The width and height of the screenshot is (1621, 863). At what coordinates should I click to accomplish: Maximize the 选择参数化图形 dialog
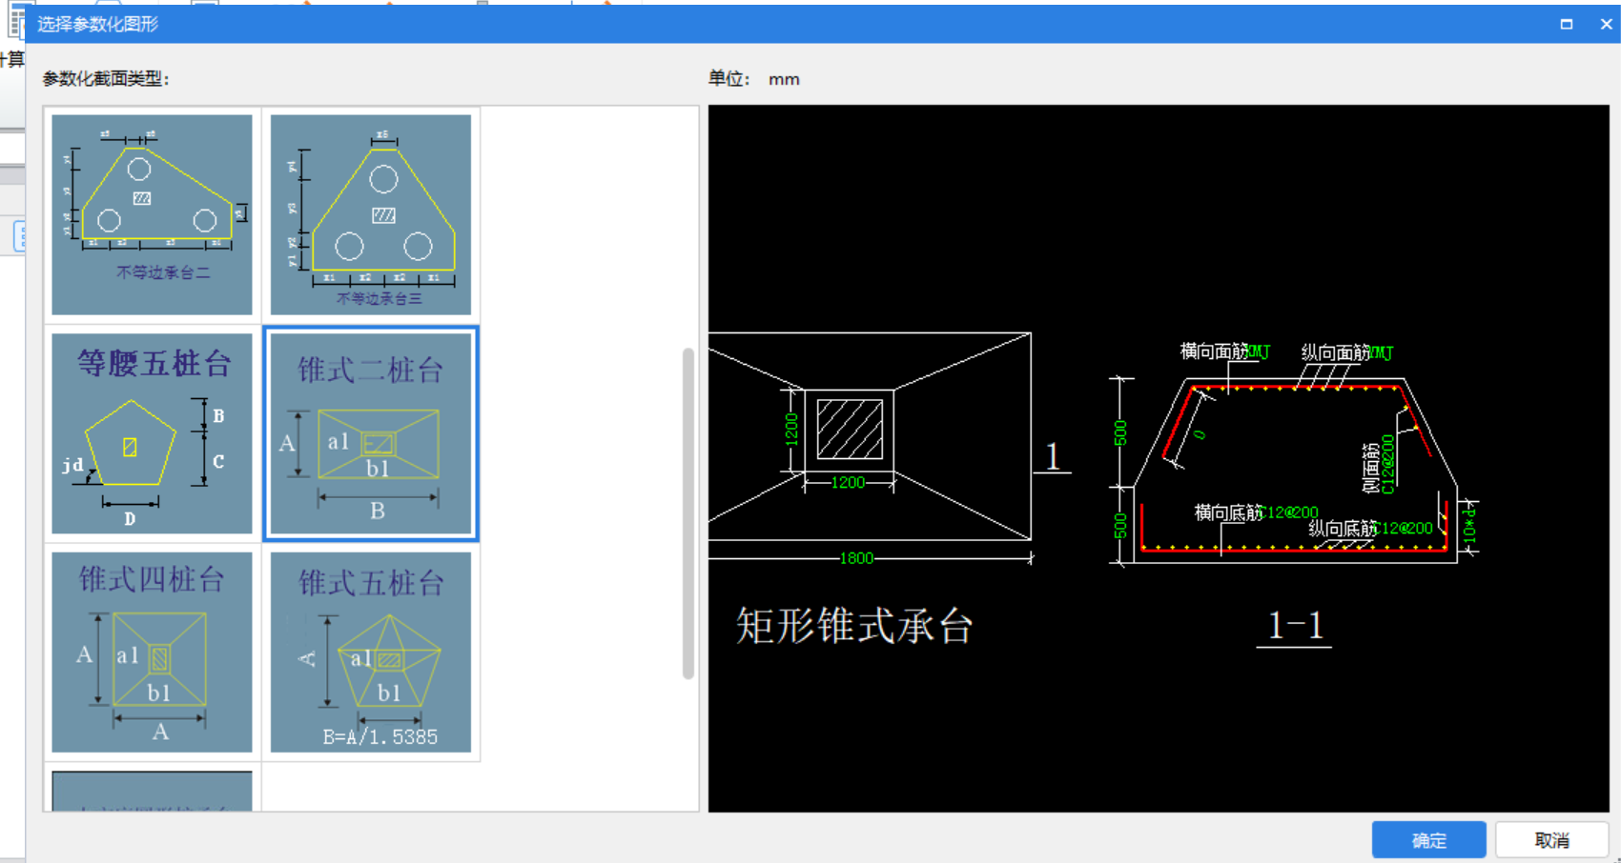coord(1566,24)
